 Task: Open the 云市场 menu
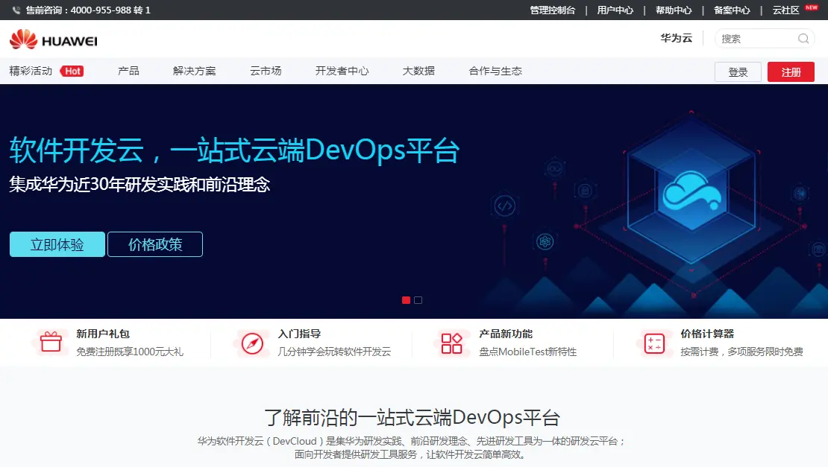coord(266,72)
